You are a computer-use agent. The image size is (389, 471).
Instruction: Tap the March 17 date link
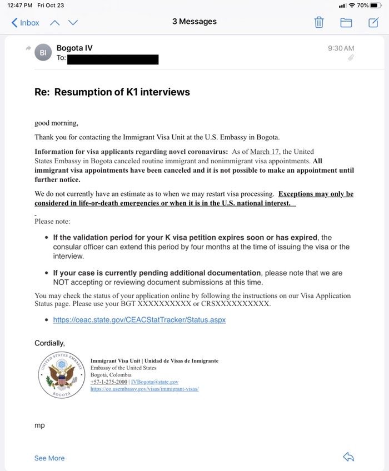coord(265,152)
